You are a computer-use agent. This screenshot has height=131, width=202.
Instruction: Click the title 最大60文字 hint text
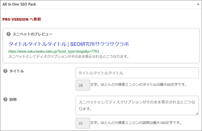[x=138, y=85]
